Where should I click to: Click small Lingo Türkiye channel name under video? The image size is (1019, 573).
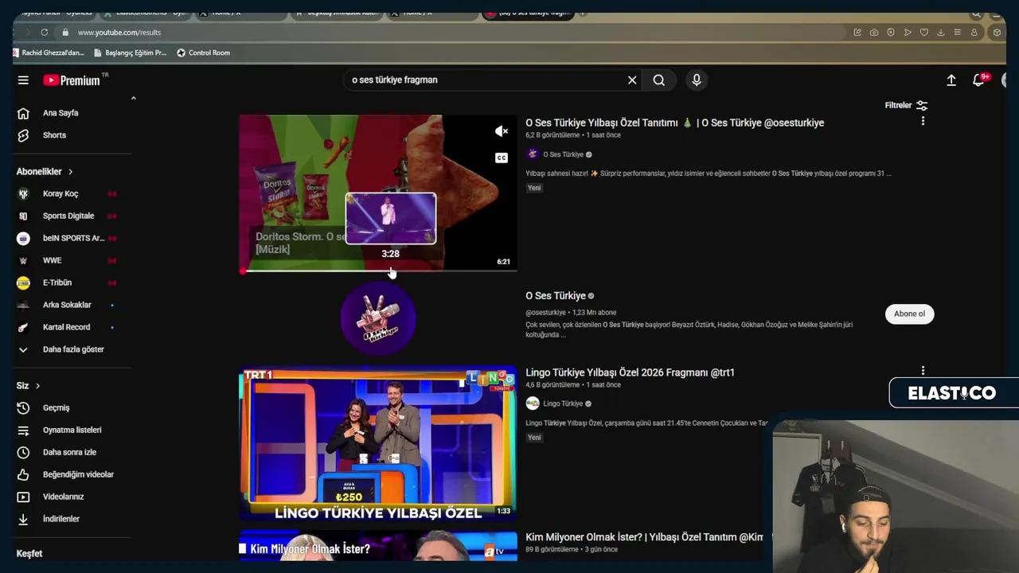(563, 404)
